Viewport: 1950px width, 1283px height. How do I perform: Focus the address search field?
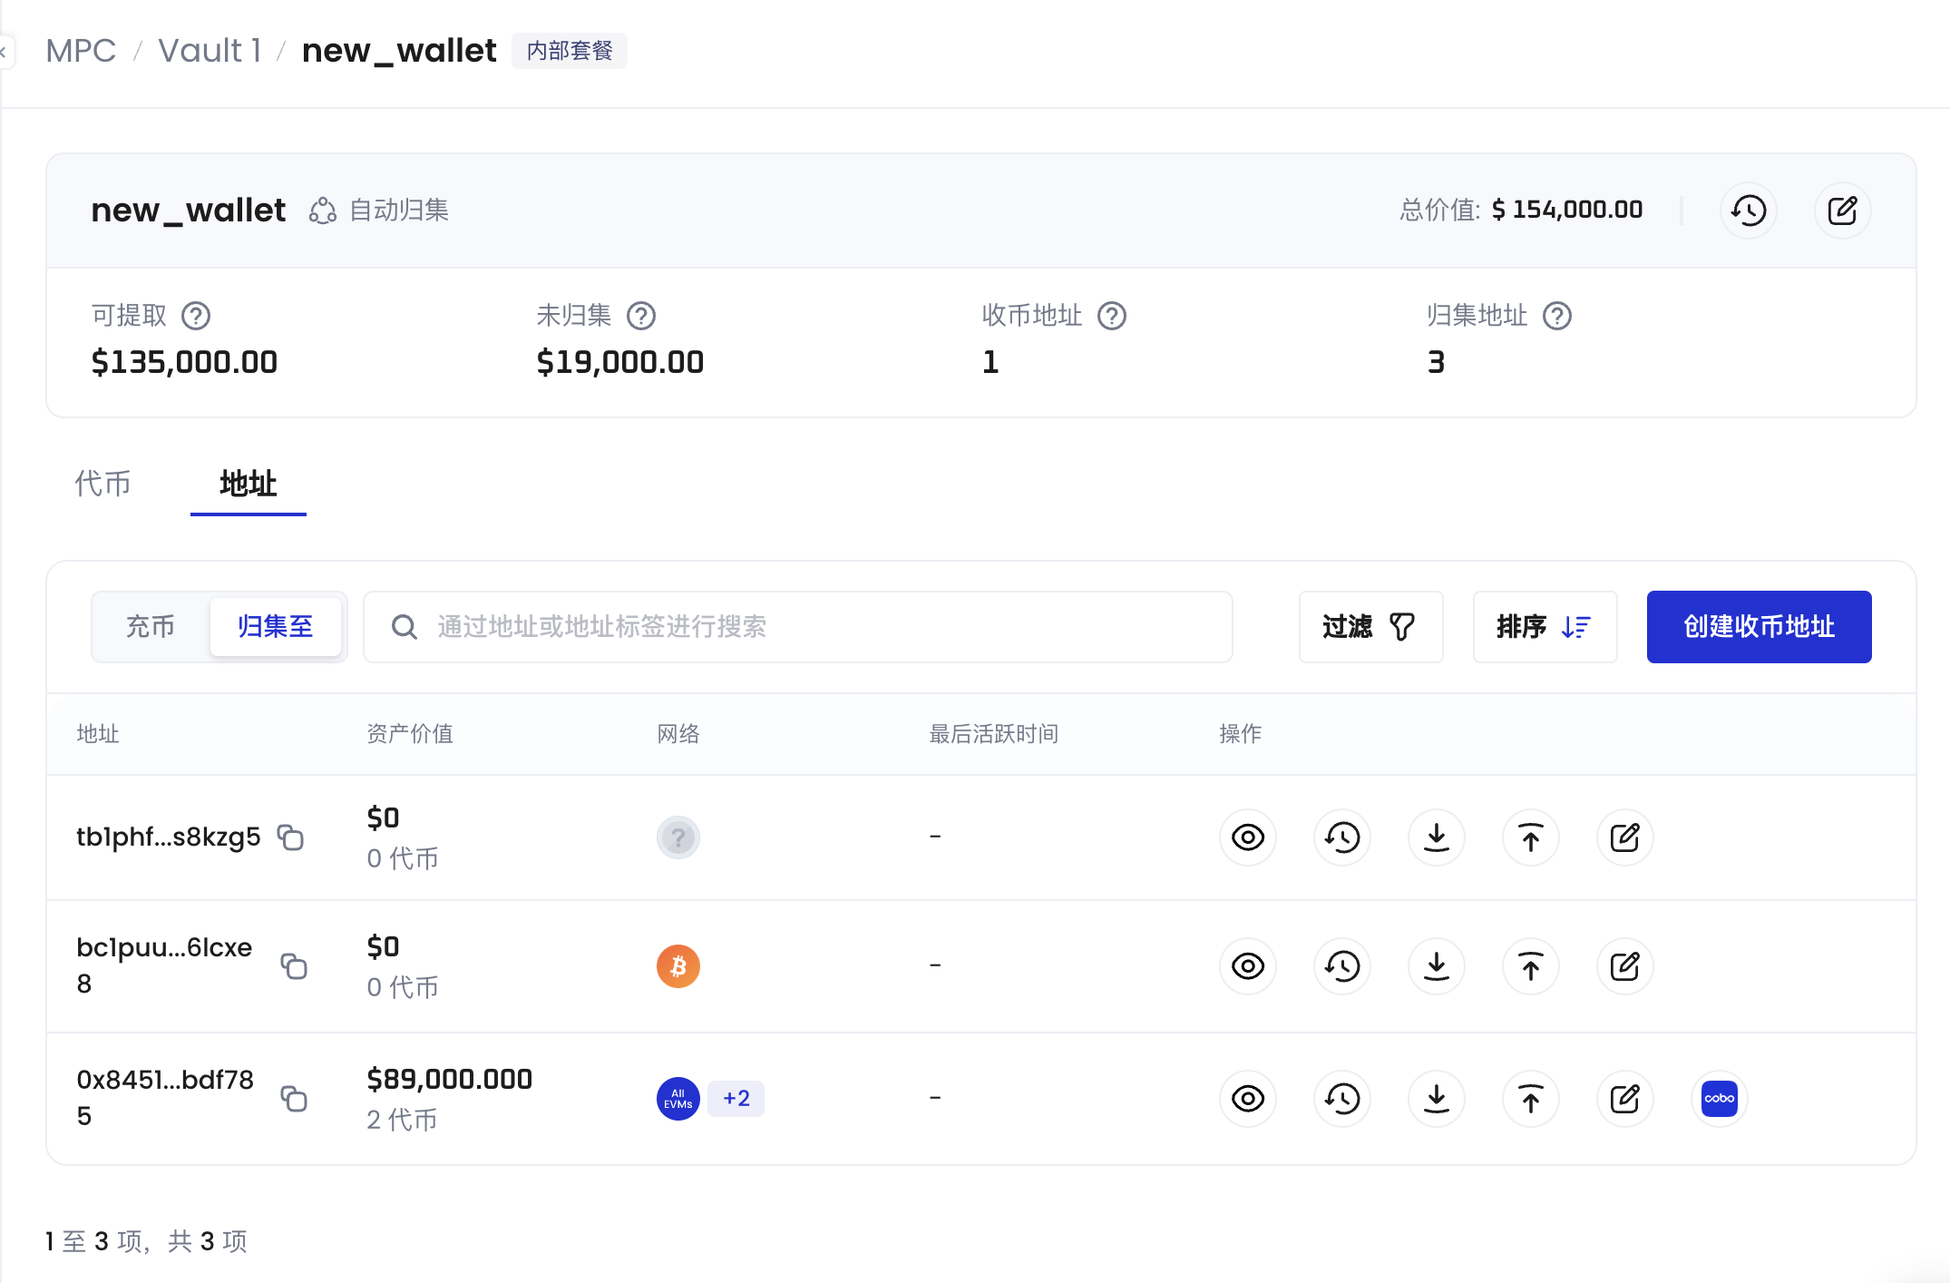point(798,626)
